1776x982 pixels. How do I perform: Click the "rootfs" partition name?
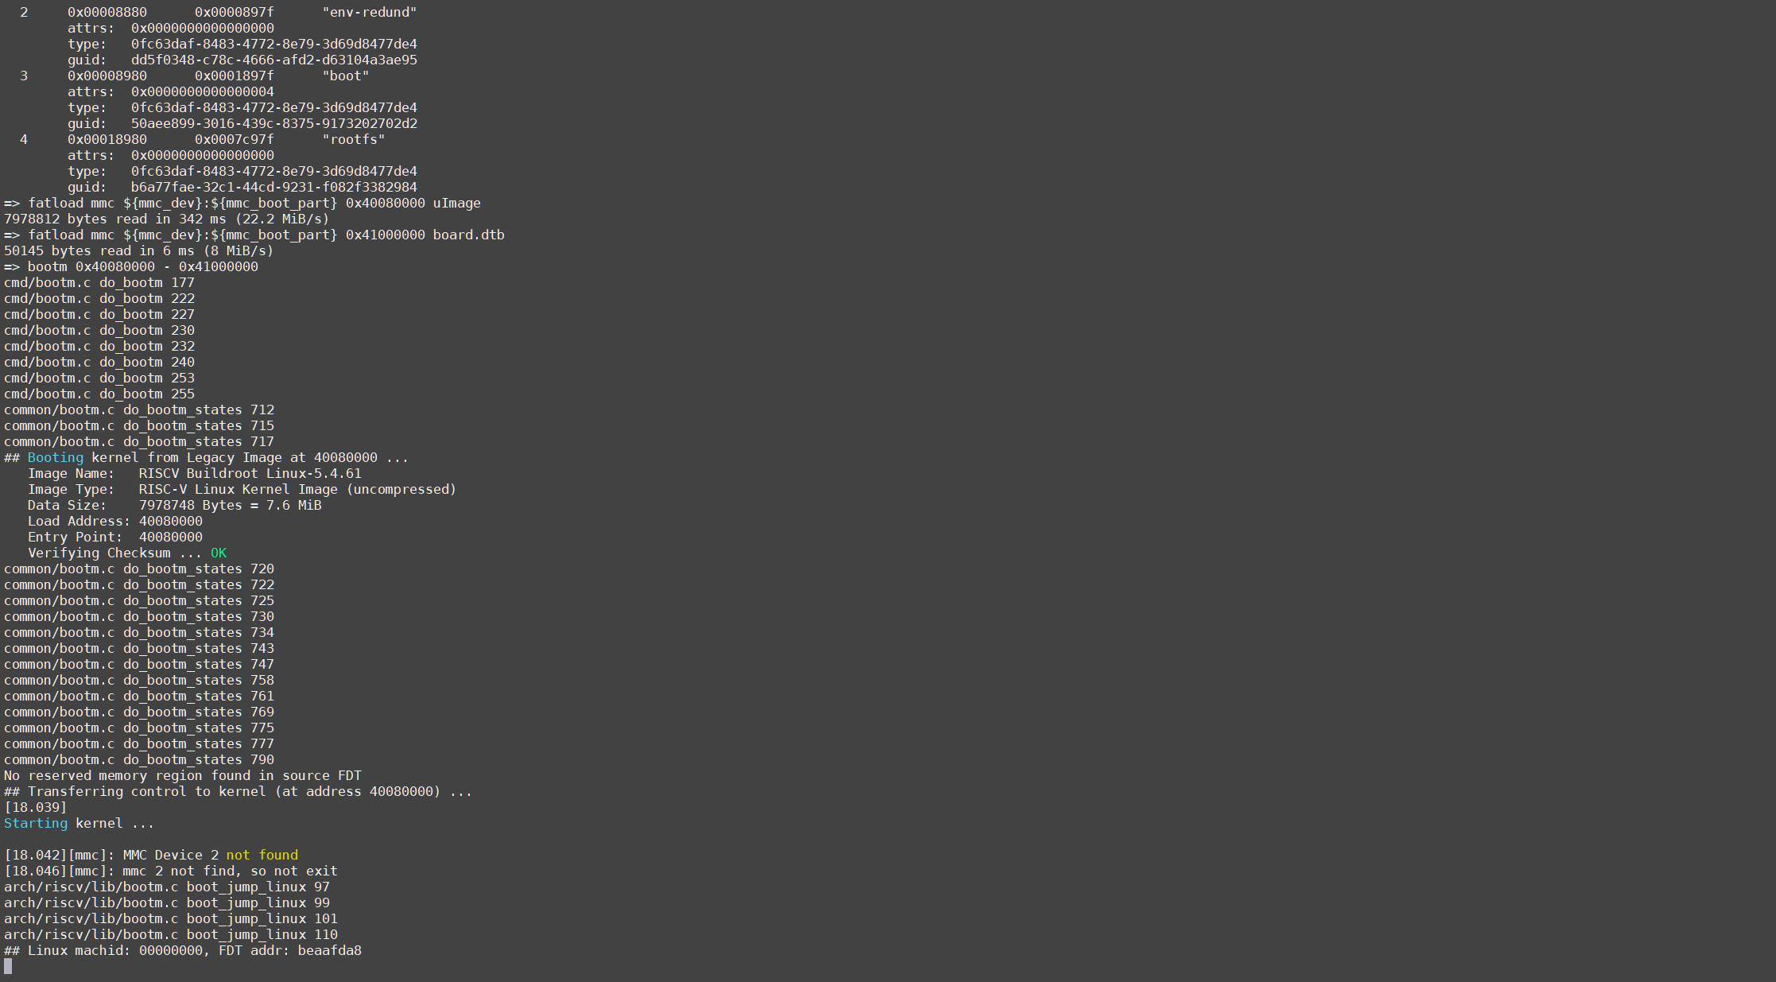click(353, 139)
